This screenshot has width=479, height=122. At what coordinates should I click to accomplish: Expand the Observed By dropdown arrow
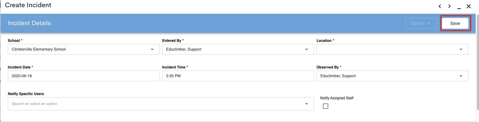461,76
